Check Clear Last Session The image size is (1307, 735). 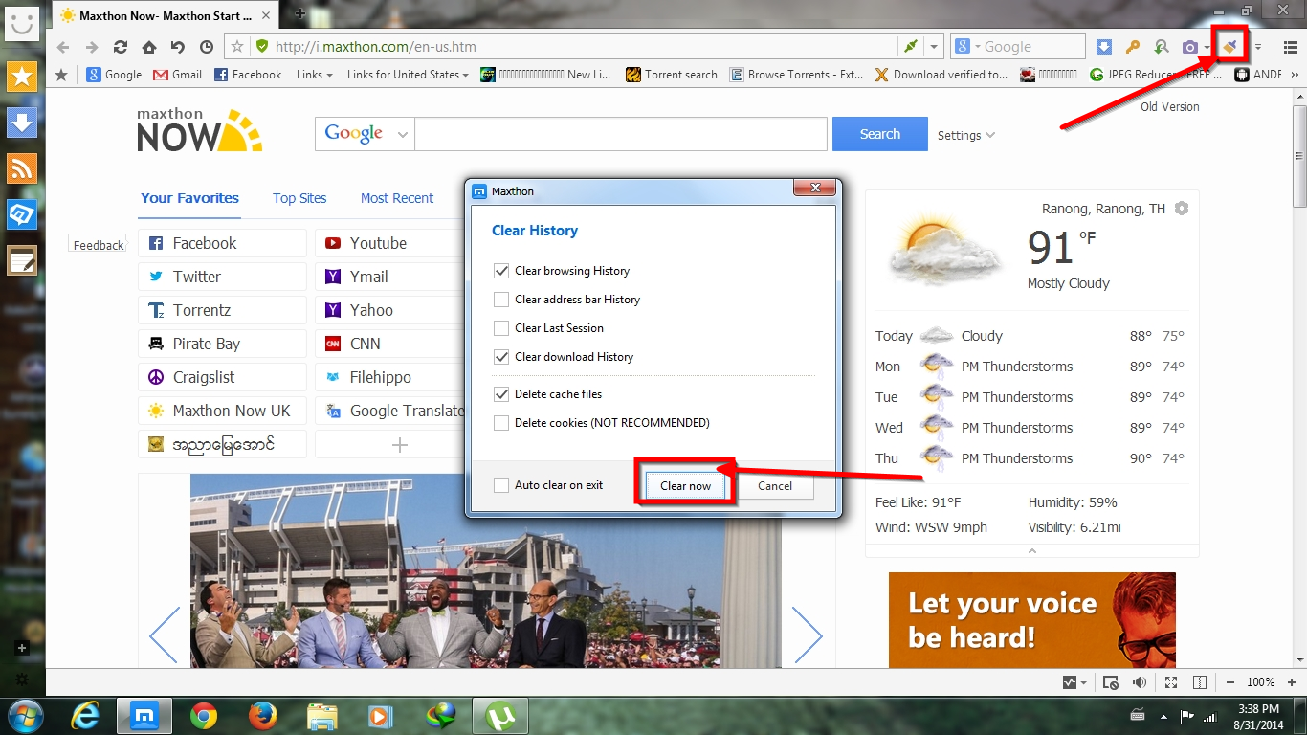[501, 328]
